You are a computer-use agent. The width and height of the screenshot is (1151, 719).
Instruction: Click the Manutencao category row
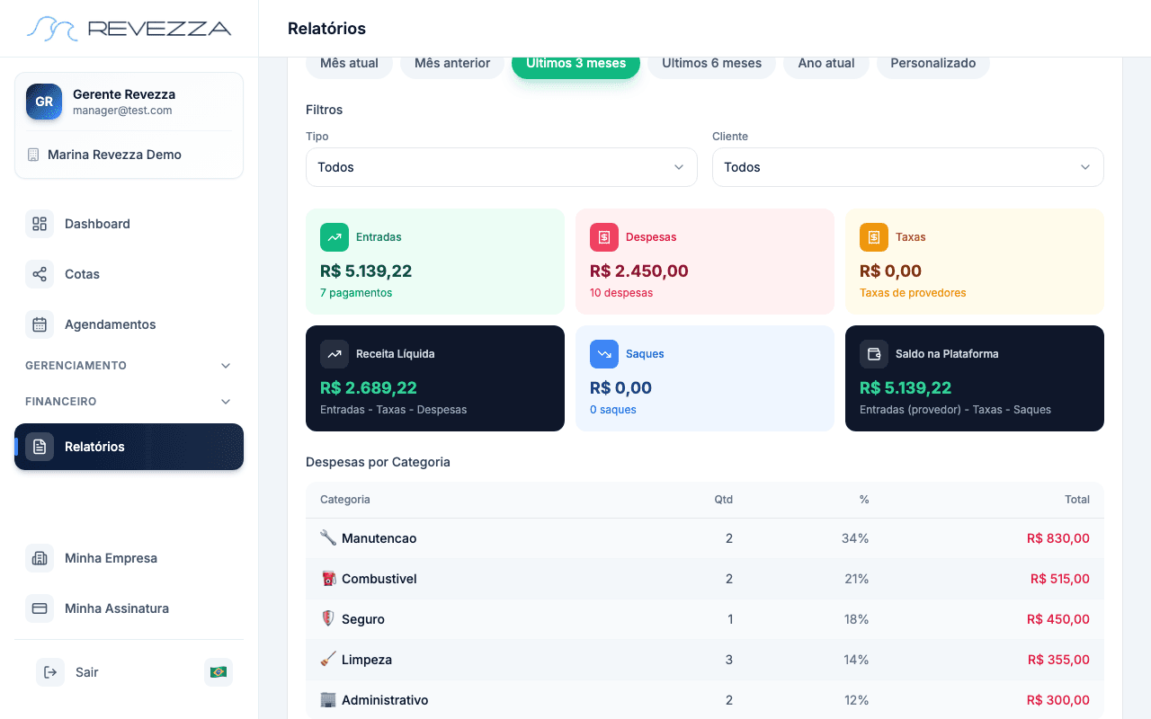[705, 538]
